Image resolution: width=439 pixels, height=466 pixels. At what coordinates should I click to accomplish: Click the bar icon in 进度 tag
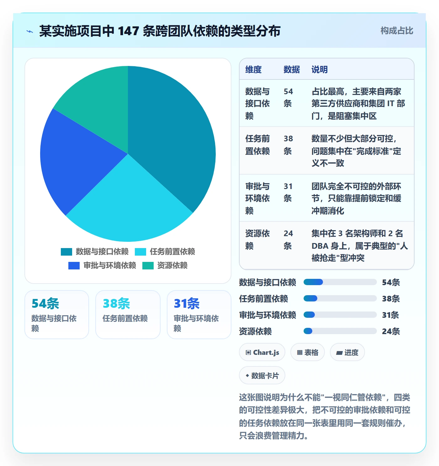(x=339, y=353)
